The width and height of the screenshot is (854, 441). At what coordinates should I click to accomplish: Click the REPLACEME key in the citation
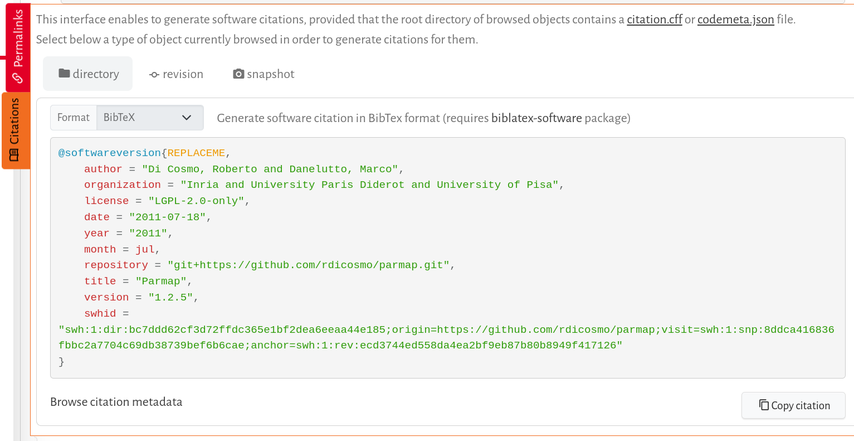(196, 153)
